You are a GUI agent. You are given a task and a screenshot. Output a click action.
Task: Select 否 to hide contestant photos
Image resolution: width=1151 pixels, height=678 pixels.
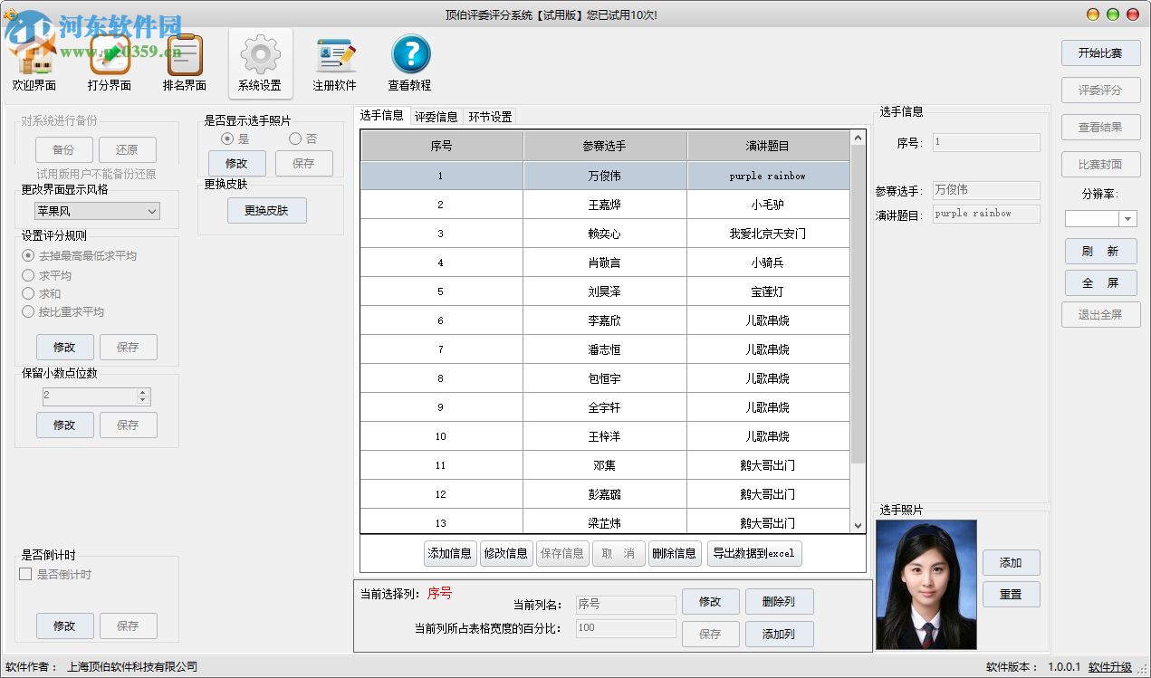coord(297,138)
